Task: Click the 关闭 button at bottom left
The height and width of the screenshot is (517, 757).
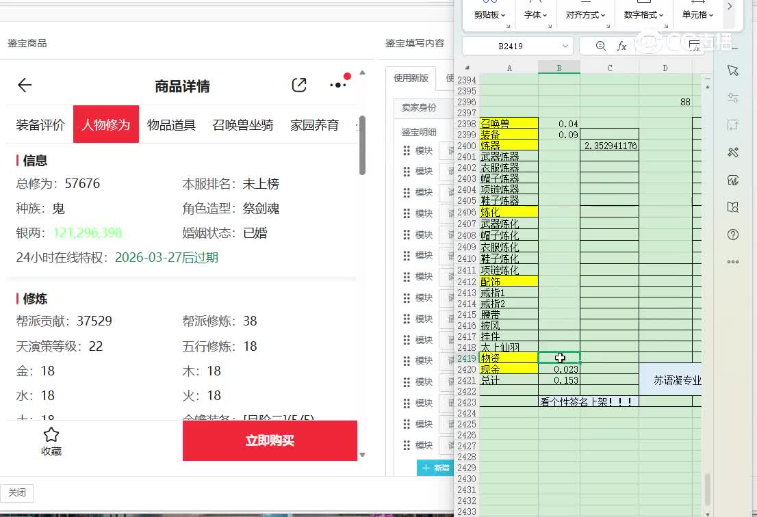Action: pyautogui.click(x=17, y=493)
